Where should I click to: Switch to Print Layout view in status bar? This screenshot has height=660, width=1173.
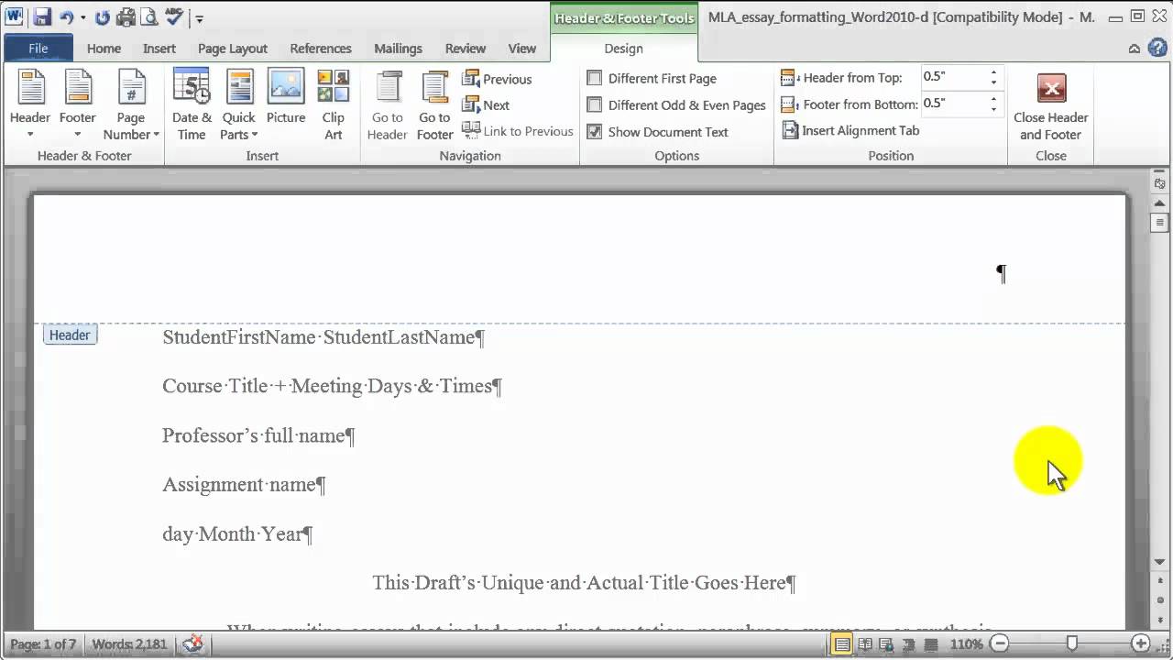click(x=841, y=644)
